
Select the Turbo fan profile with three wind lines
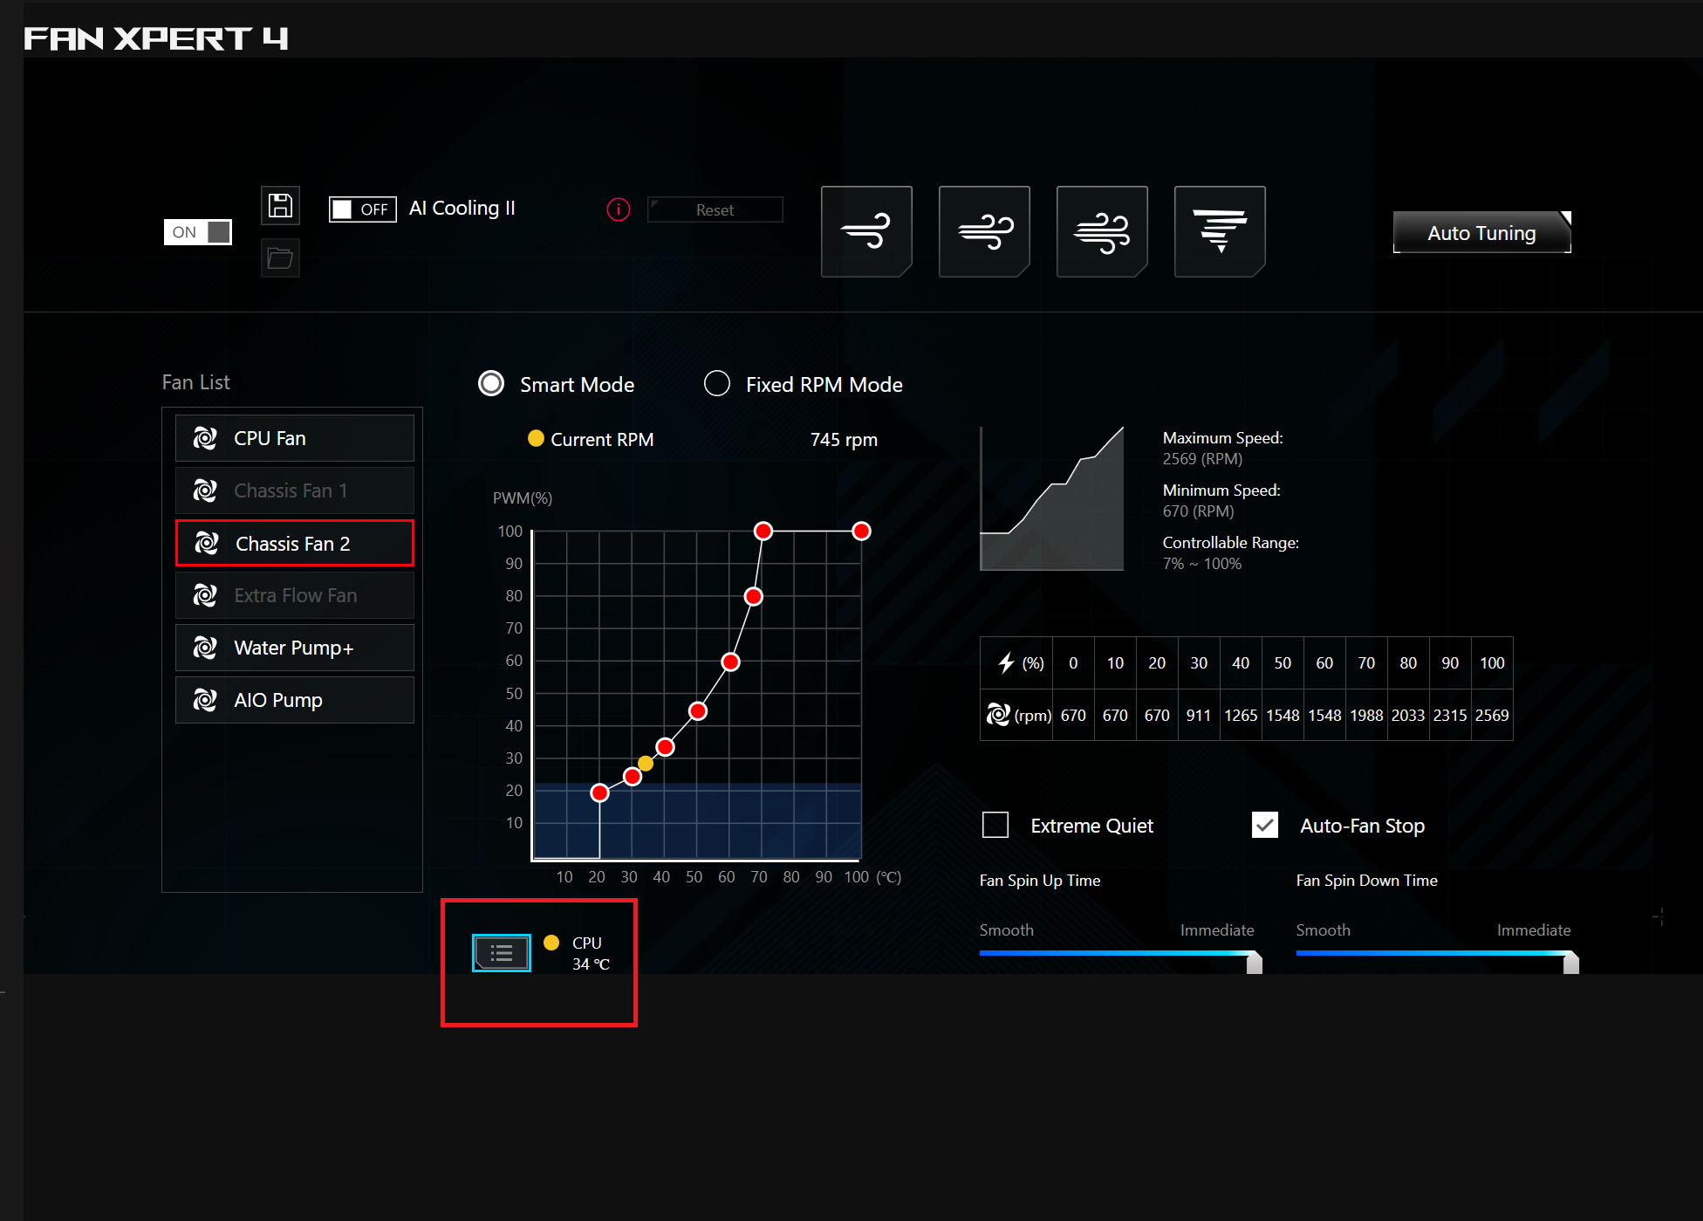(1102, 231)
